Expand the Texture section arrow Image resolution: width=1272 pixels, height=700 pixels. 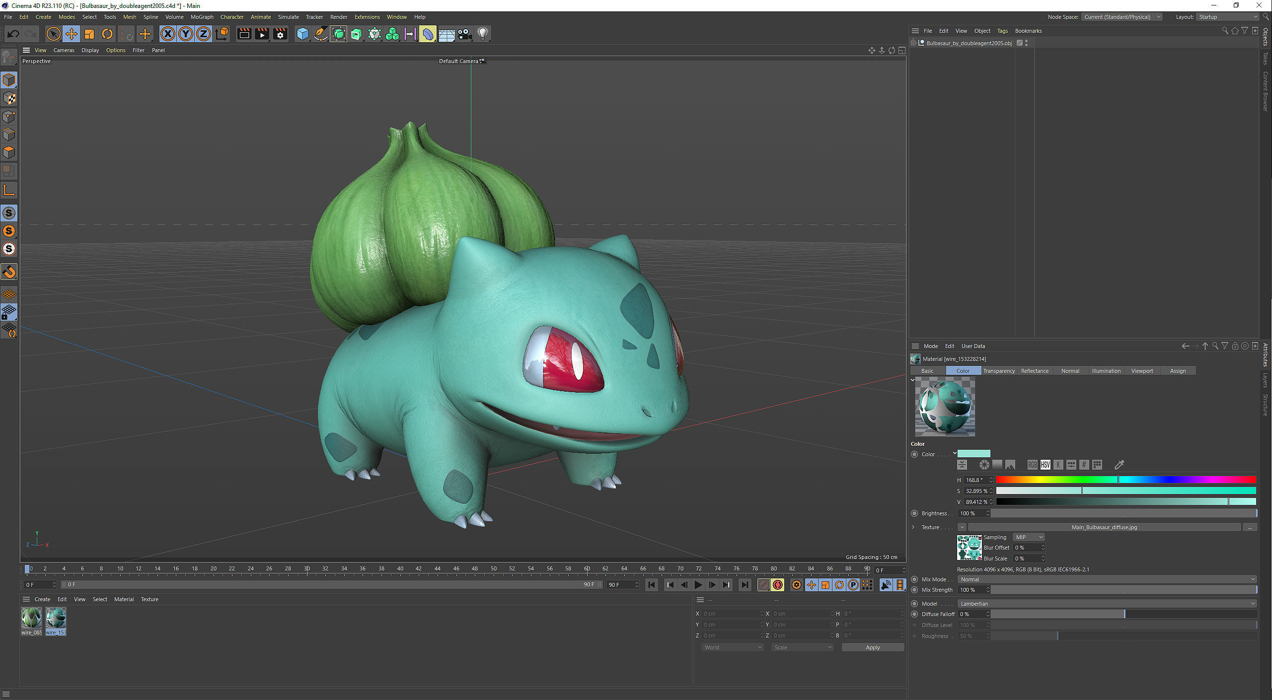[x=913, y=527]
